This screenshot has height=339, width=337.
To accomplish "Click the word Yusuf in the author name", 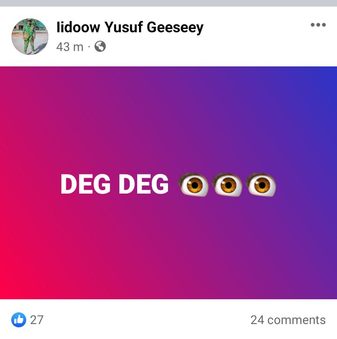I will (124, 28).
